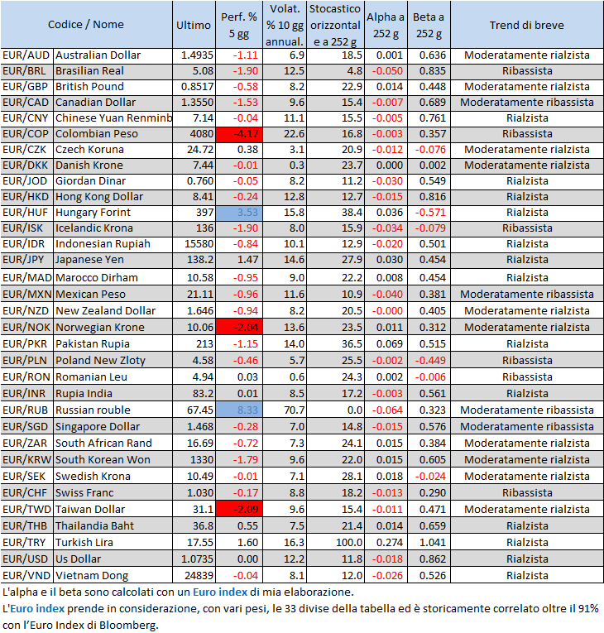Select the 'Swiss Franc' name cell
The width and height of the screenshot is (604, 633).
pyautogui.click(x=113, y=493)
